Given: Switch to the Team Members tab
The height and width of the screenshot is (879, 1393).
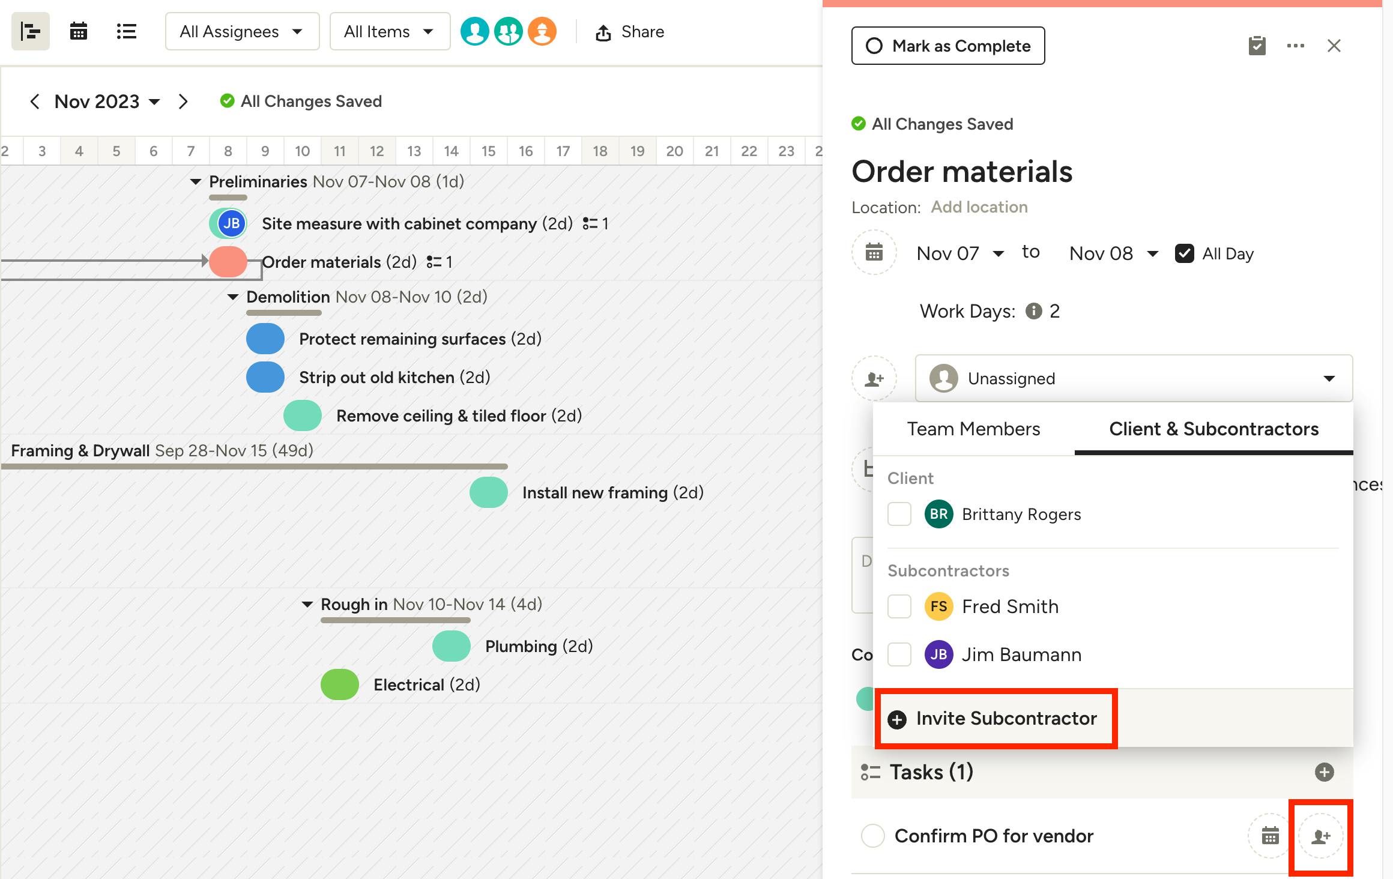Looking at the screenshot, I should click(x=973, y=429).
